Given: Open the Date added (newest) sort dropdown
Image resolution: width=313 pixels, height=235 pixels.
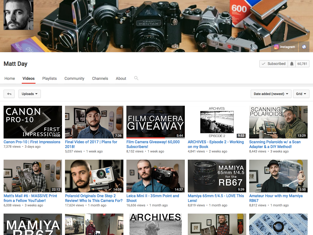Looking at the screenshot, I should pyautogui.click(x=271, y=94).
